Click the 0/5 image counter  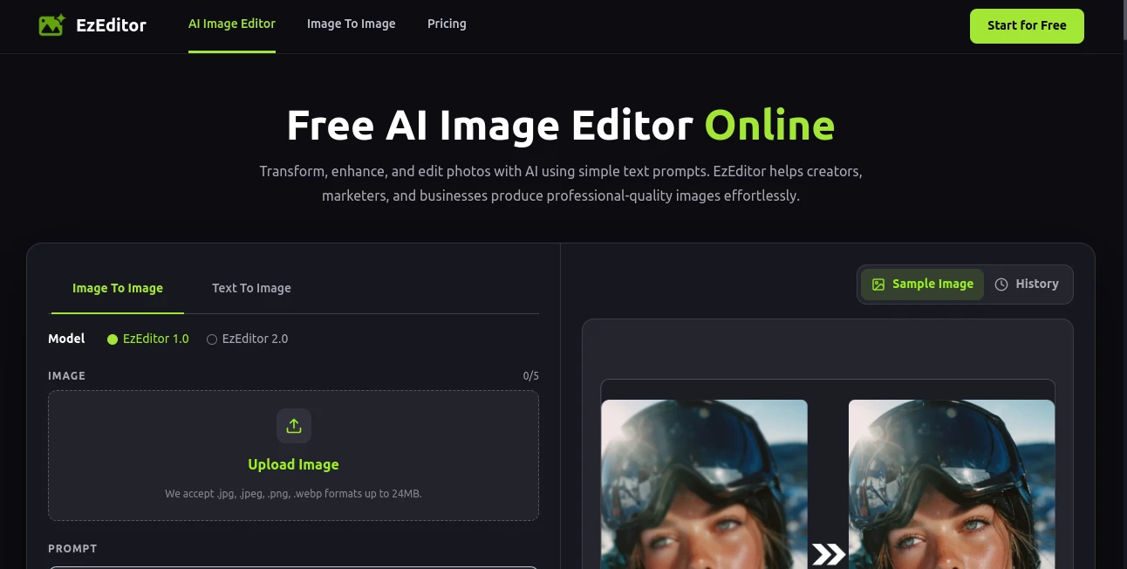[x=531, y=376]
